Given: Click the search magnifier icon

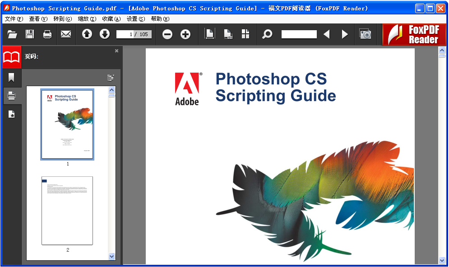Looking at the screenshot, I should click(267, 34).
